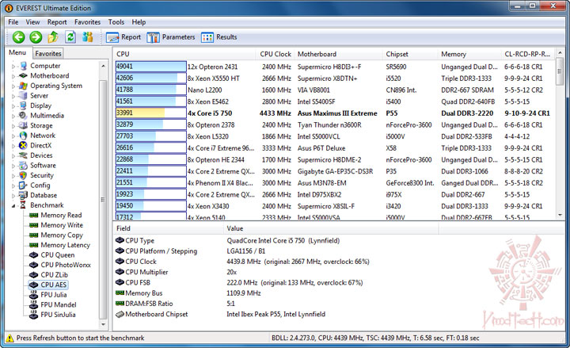Viewport: 570px width, 348px height.
Task: Expand the Network tree node
Action: point(13,136)
